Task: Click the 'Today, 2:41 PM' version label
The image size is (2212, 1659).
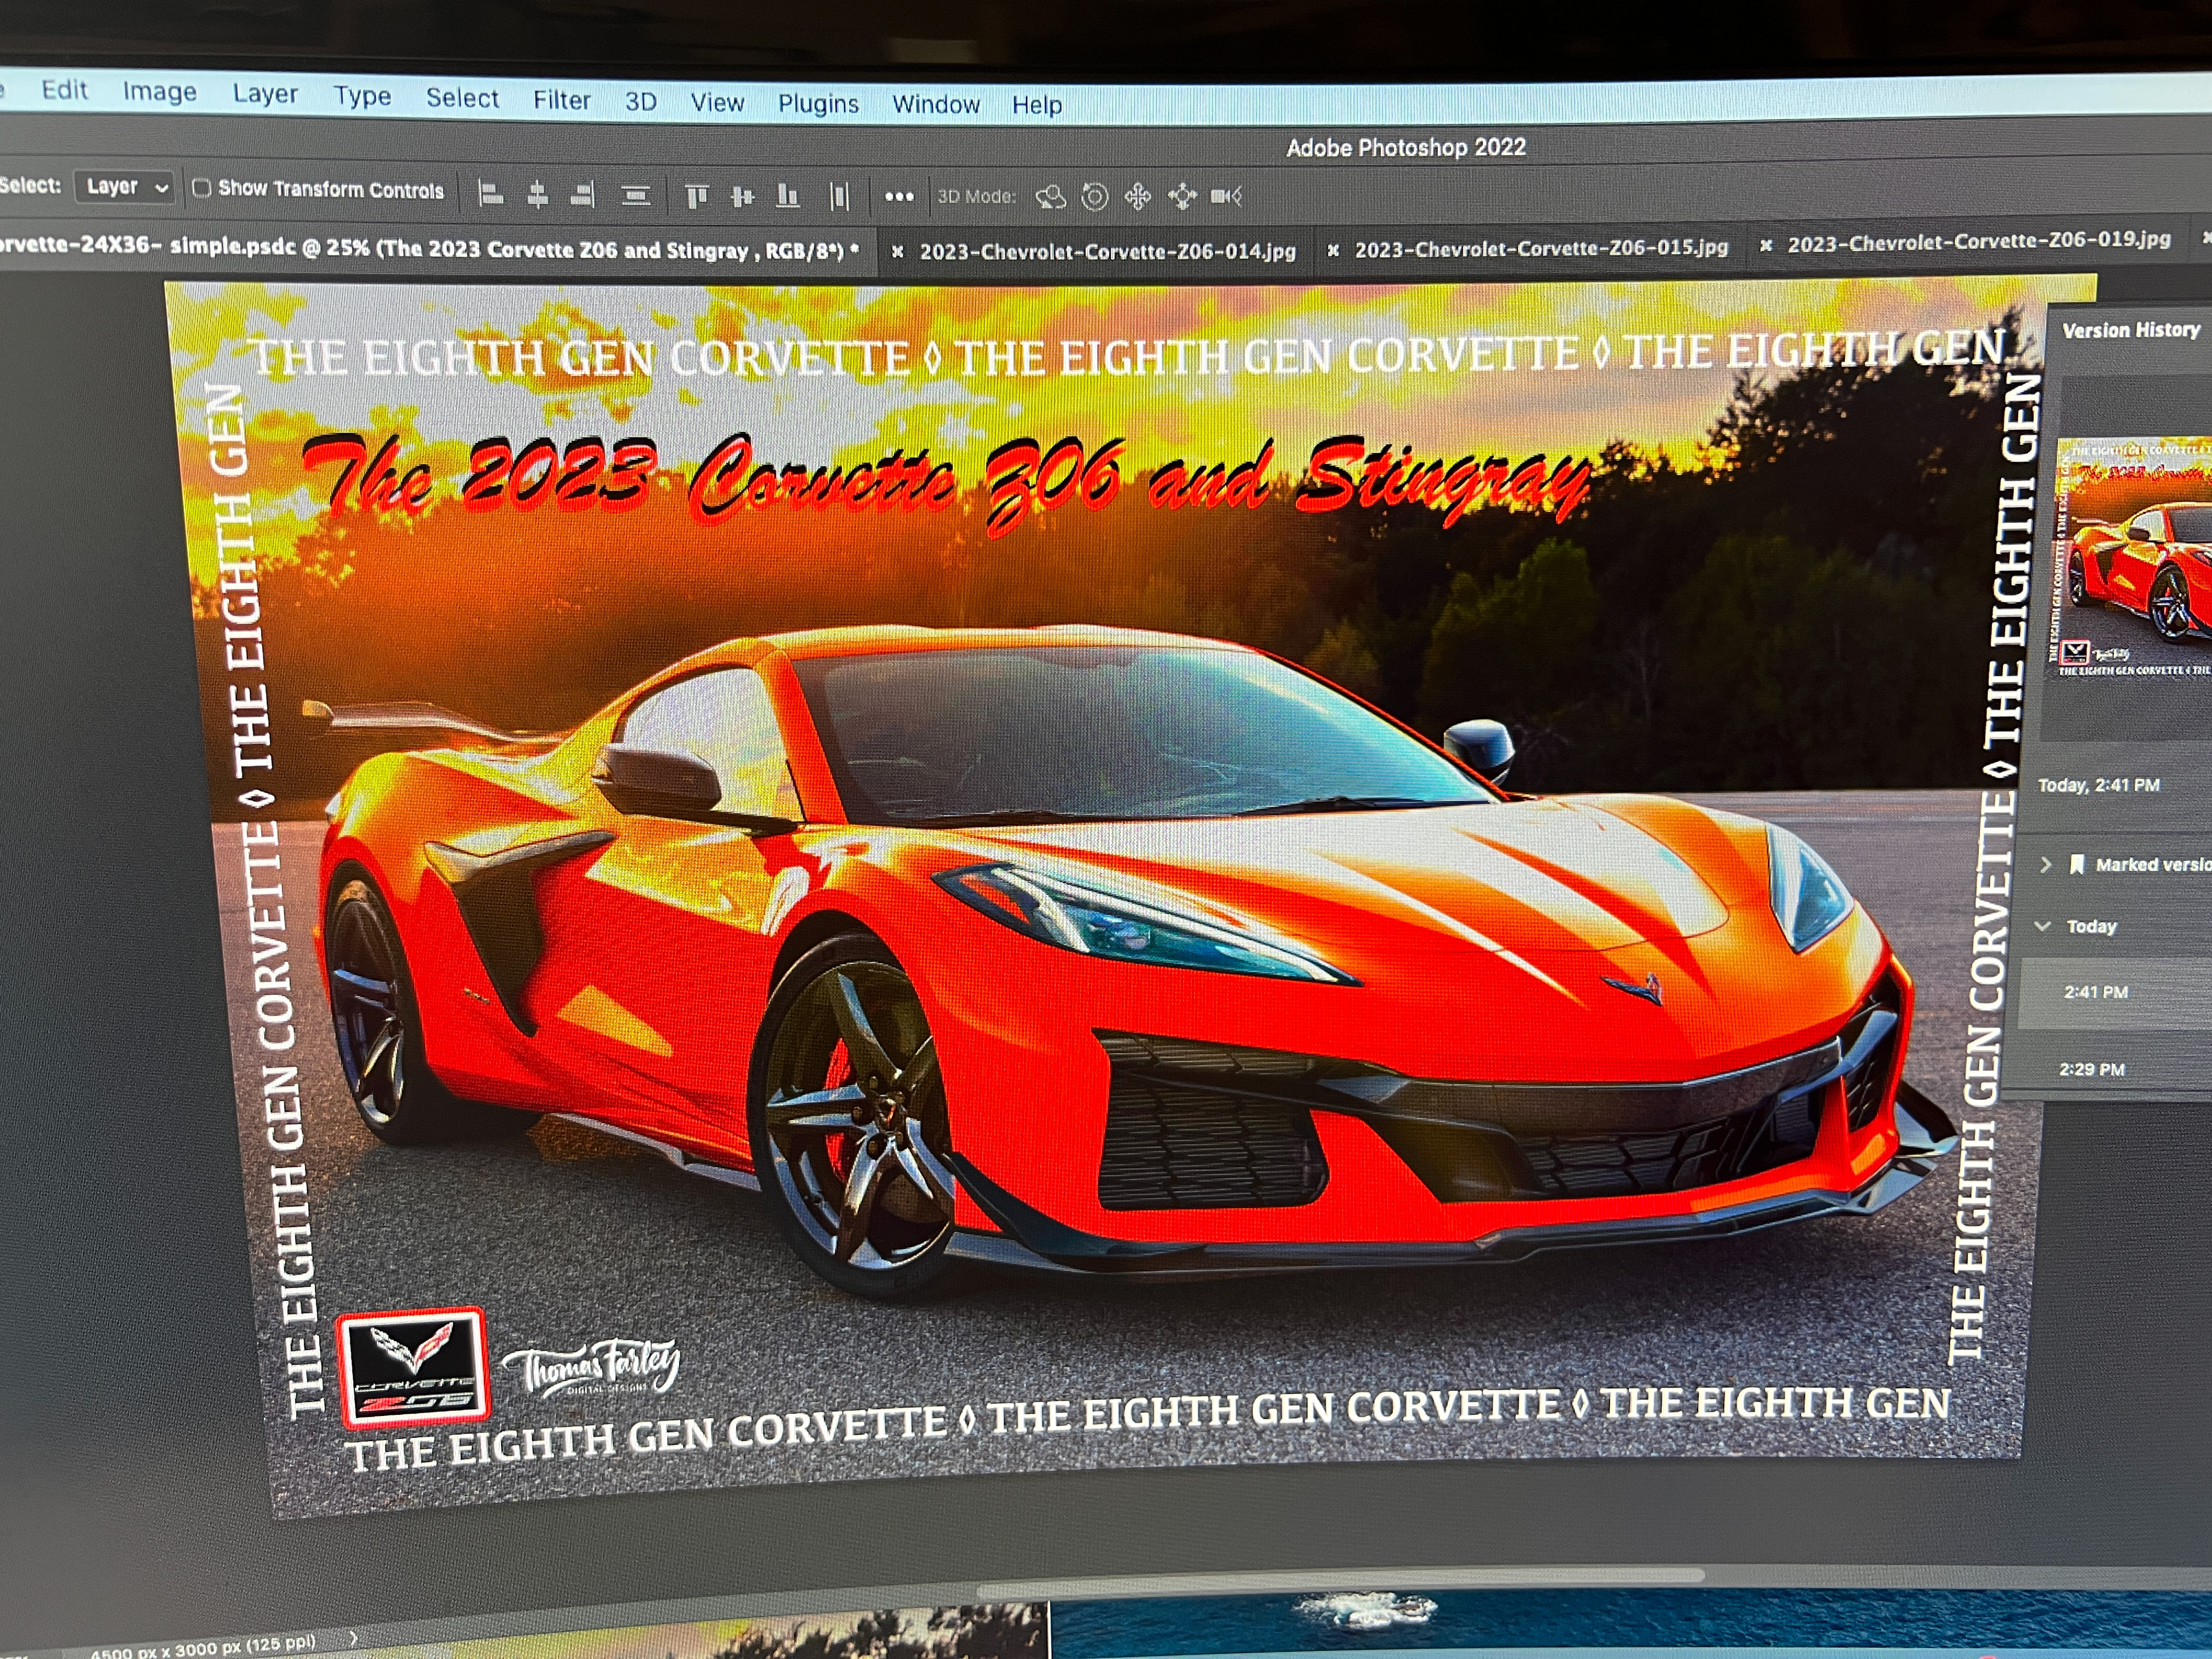Action: [x=2098, y=785]
